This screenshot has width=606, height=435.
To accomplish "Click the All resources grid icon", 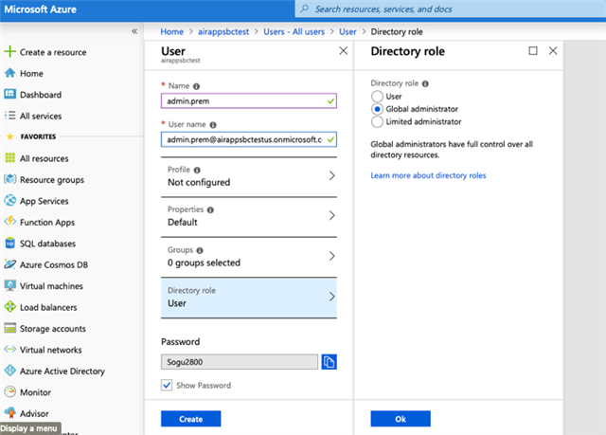I will pyautogui.click(x=10, y=157).
